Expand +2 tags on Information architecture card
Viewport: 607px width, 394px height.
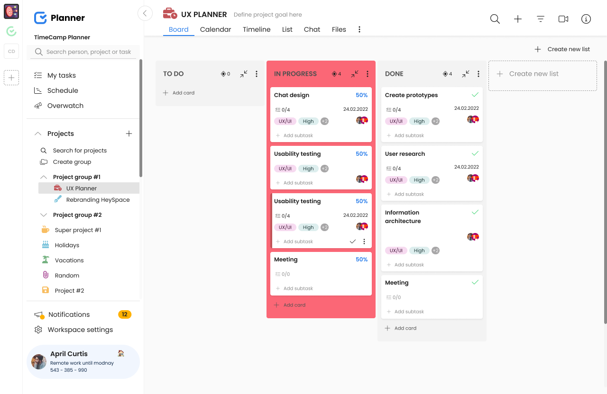click(x=435, y=251)
